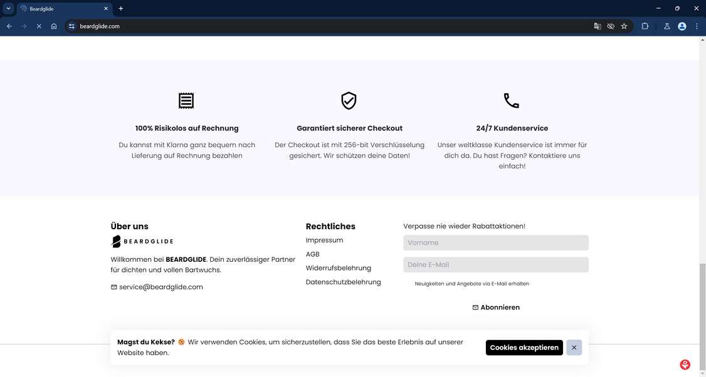Click the Vorname input field
The image size is (706, 377).
[495, 243]
